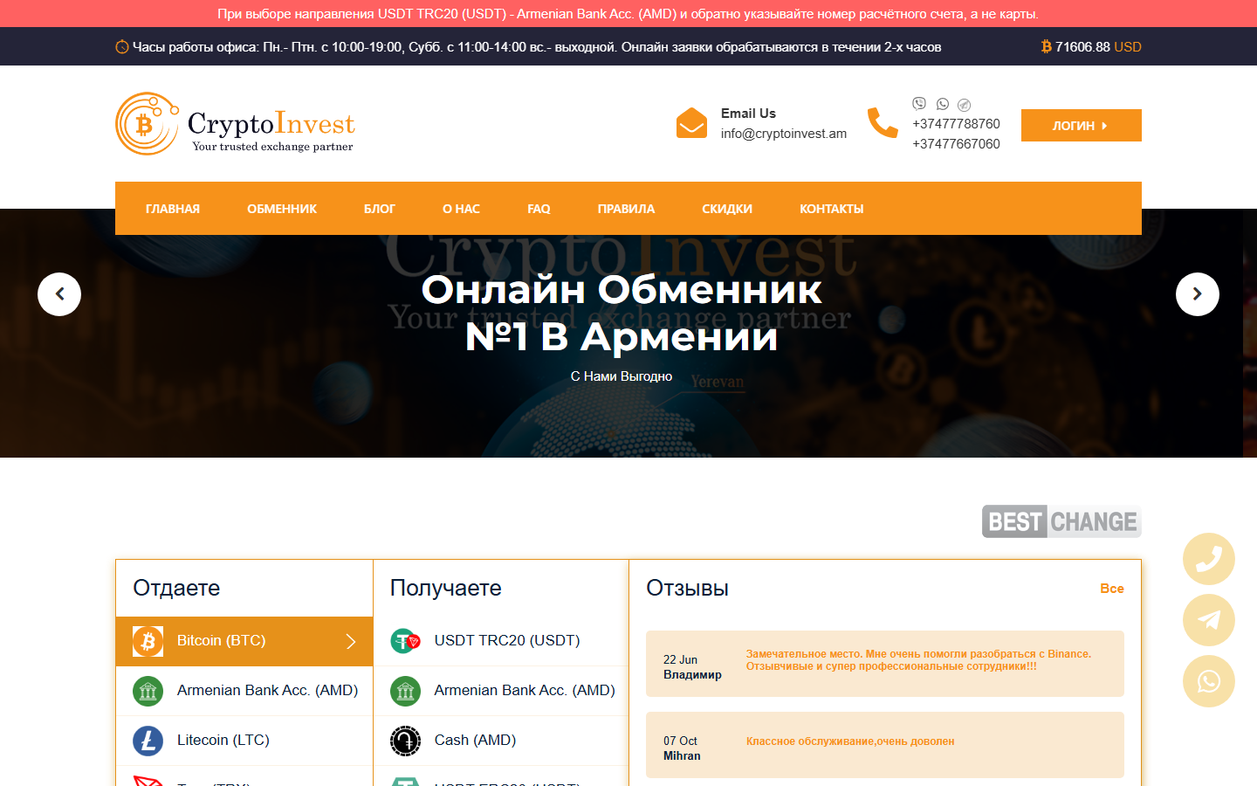Click the Bitcoin price icon in the top bar
1257x786 pixels.
1046,46
